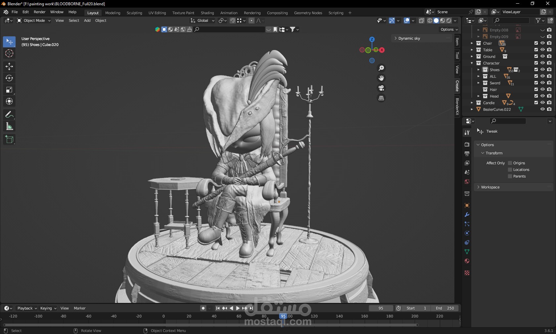Open the Keying dropdown

48,308
